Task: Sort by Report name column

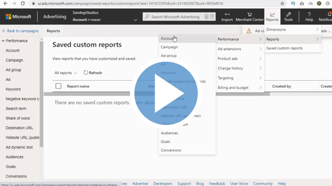Action: [78, 86]
